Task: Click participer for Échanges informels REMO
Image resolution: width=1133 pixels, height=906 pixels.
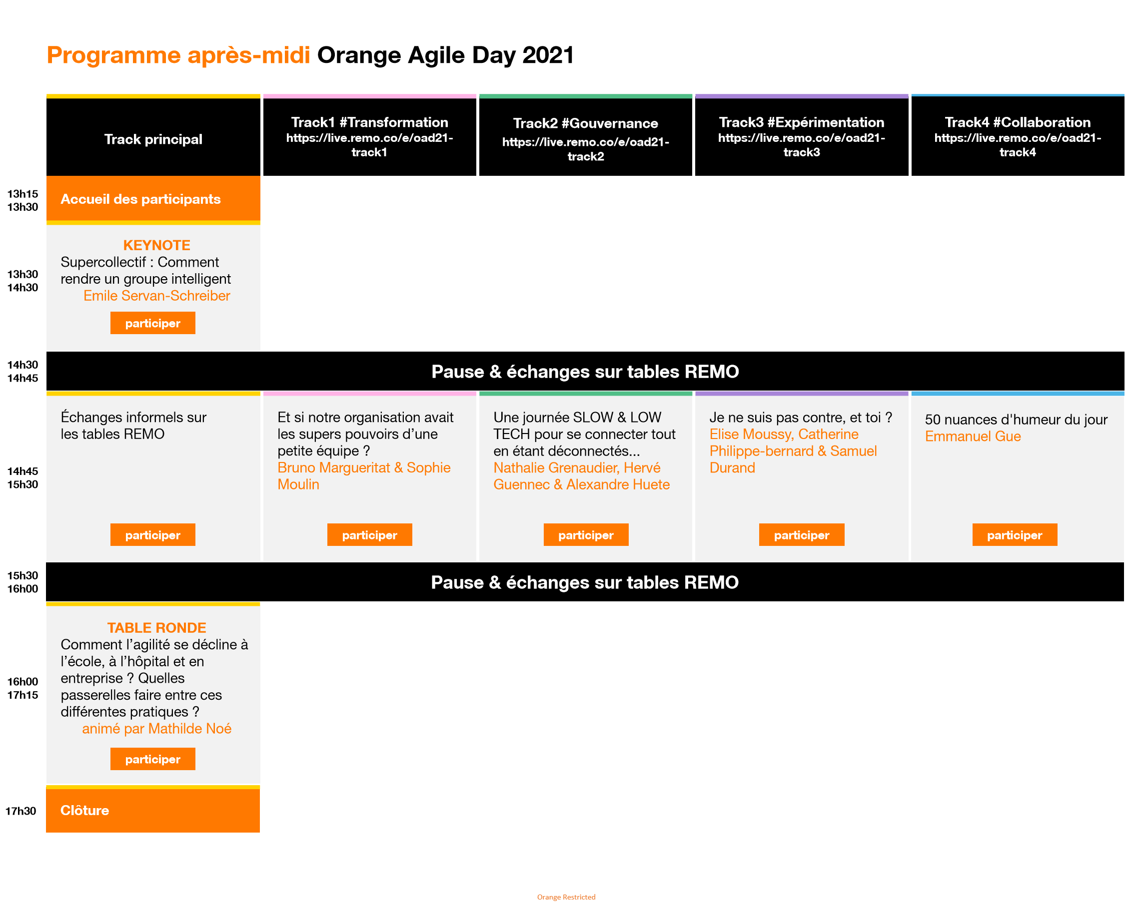Action: point(152,535)
